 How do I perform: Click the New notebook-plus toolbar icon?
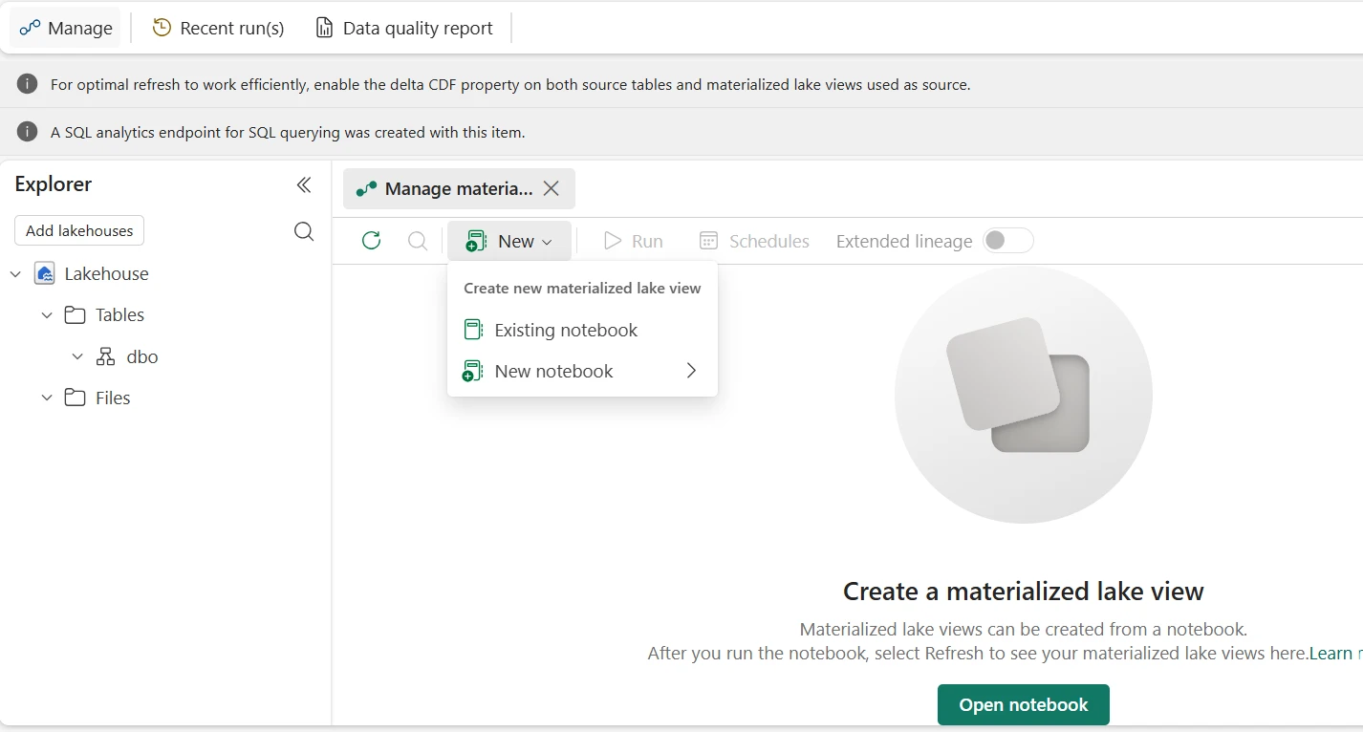point(476,241)
